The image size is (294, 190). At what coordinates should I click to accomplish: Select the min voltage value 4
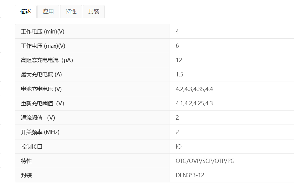pos(177,31)
